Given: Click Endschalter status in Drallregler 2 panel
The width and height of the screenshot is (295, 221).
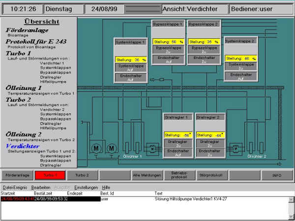Looking at the screenshot, I should [x=210, y=153].
